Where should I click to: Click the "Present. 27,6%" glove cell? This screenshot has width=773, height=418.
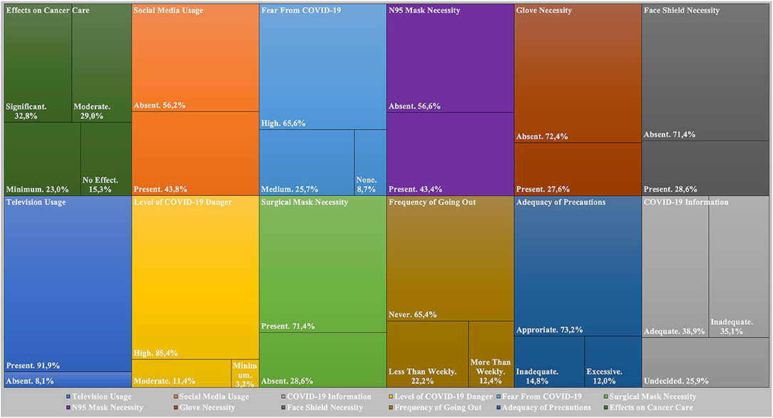pyautogui.click(x=578, y=169)
